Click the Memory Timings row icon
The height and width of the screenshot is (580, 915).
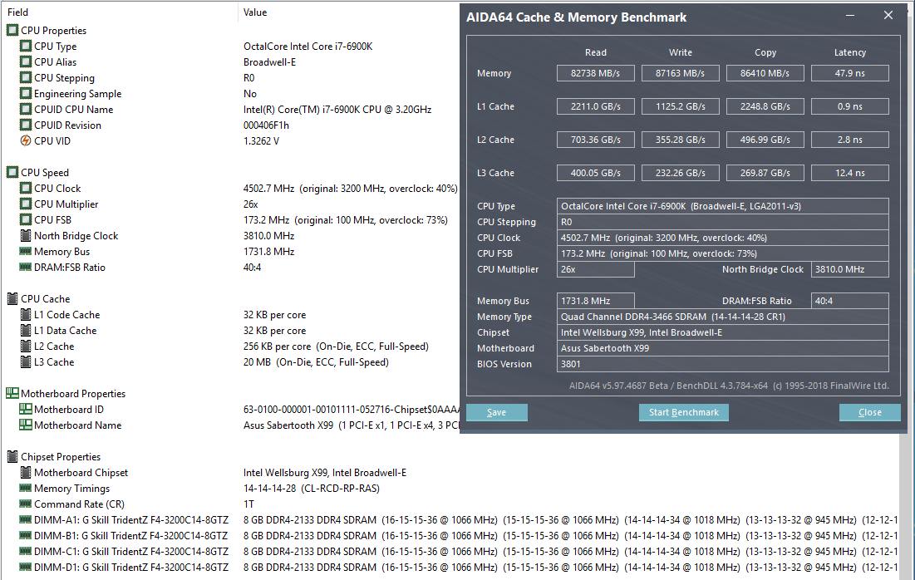click(26, 488)
